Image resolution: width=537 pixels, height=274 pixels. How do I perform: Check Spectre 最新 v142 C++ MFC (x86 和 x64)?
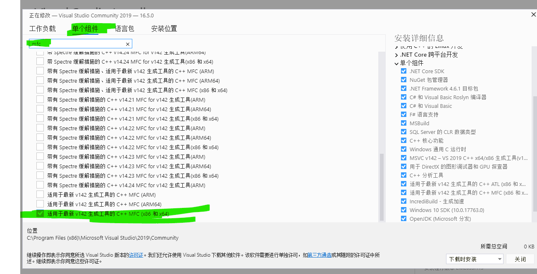click(x=40, y=90)
